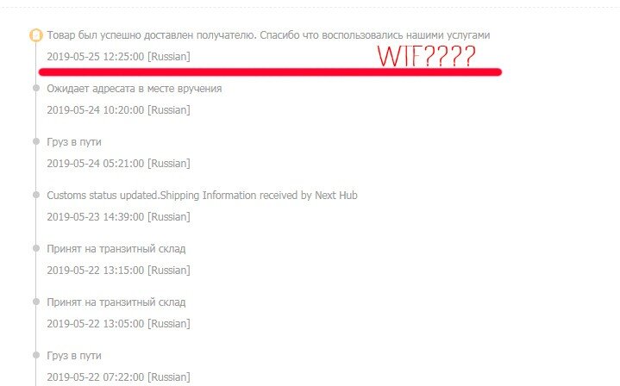
Task: Click timeline dot for 'Груз в пути' 05:21
Action: click(36, 141)
